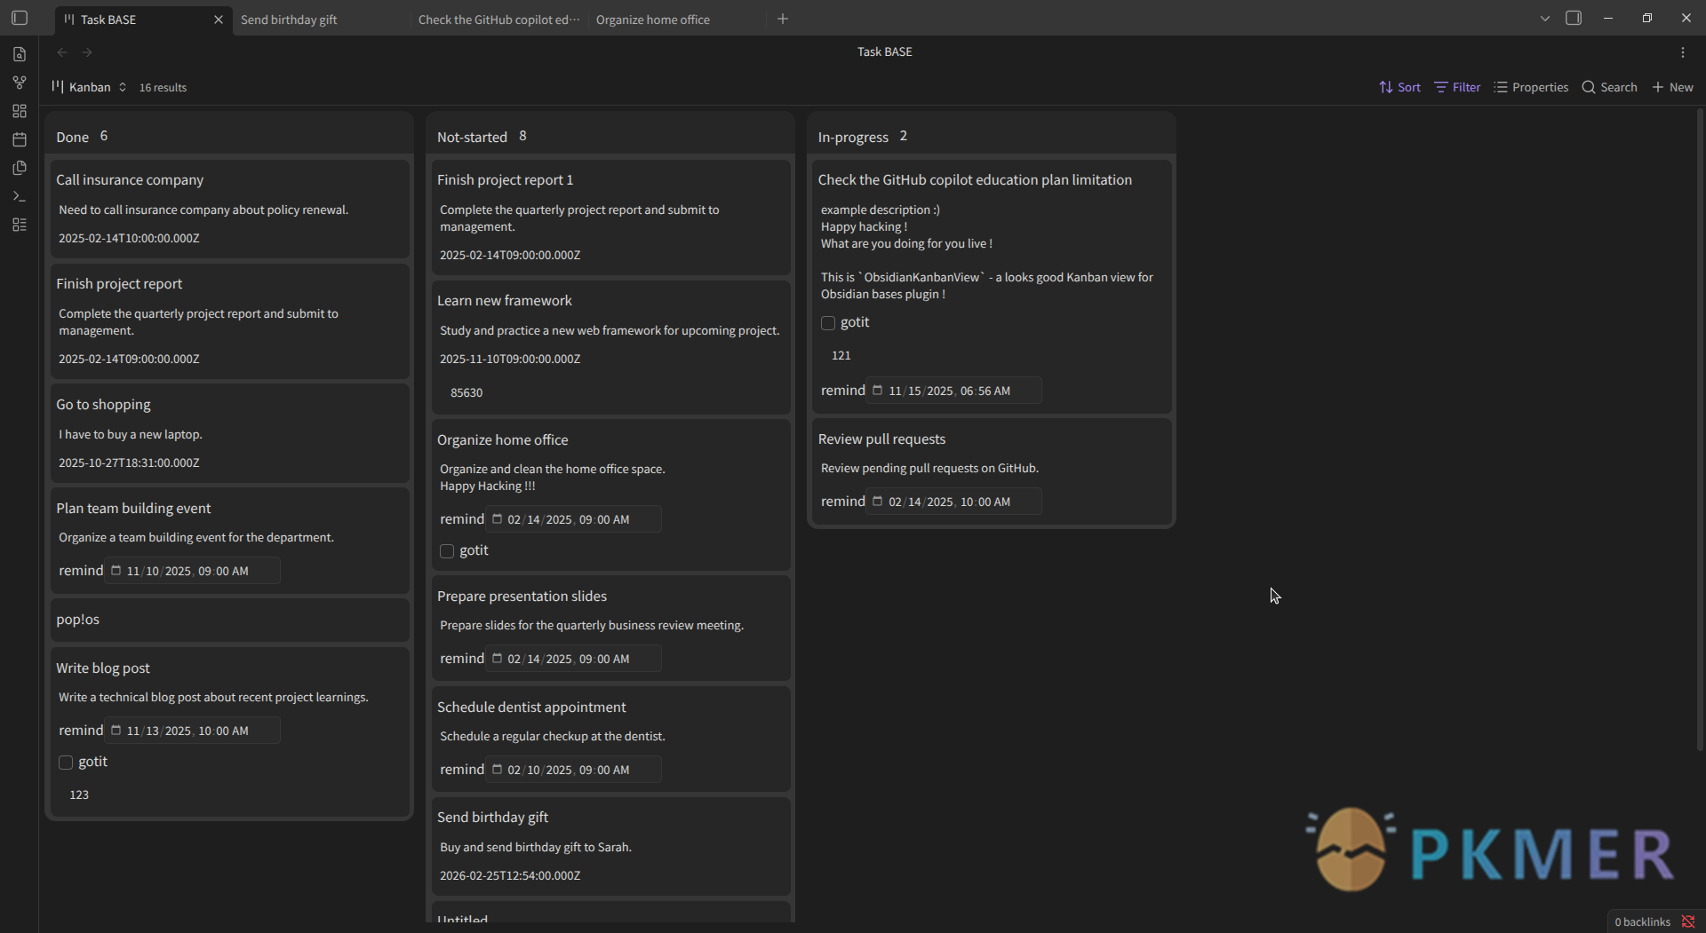Open the Filter options
1706x933 pixels.
pos(1457,87)
